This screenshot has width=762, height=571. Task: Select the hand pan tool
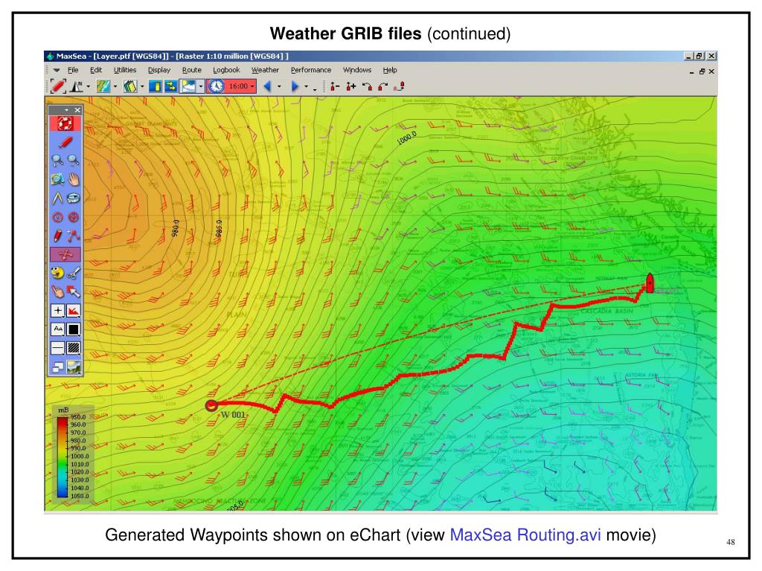click(x=74, y=180)
